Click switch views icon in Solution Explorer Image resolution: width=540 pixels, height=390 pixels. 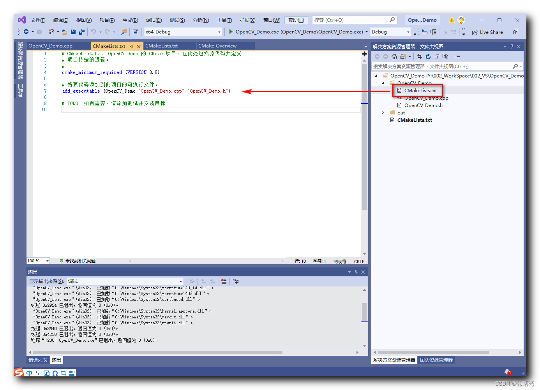[x=403, y=56]
